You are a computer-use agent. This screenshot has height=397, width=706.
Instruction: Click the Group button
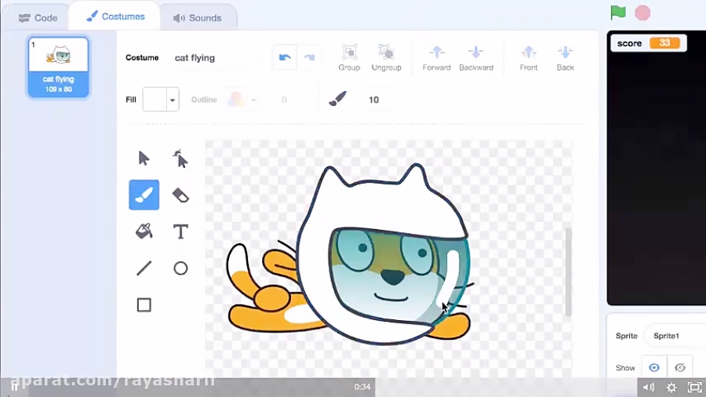click(x=349, y=57)
